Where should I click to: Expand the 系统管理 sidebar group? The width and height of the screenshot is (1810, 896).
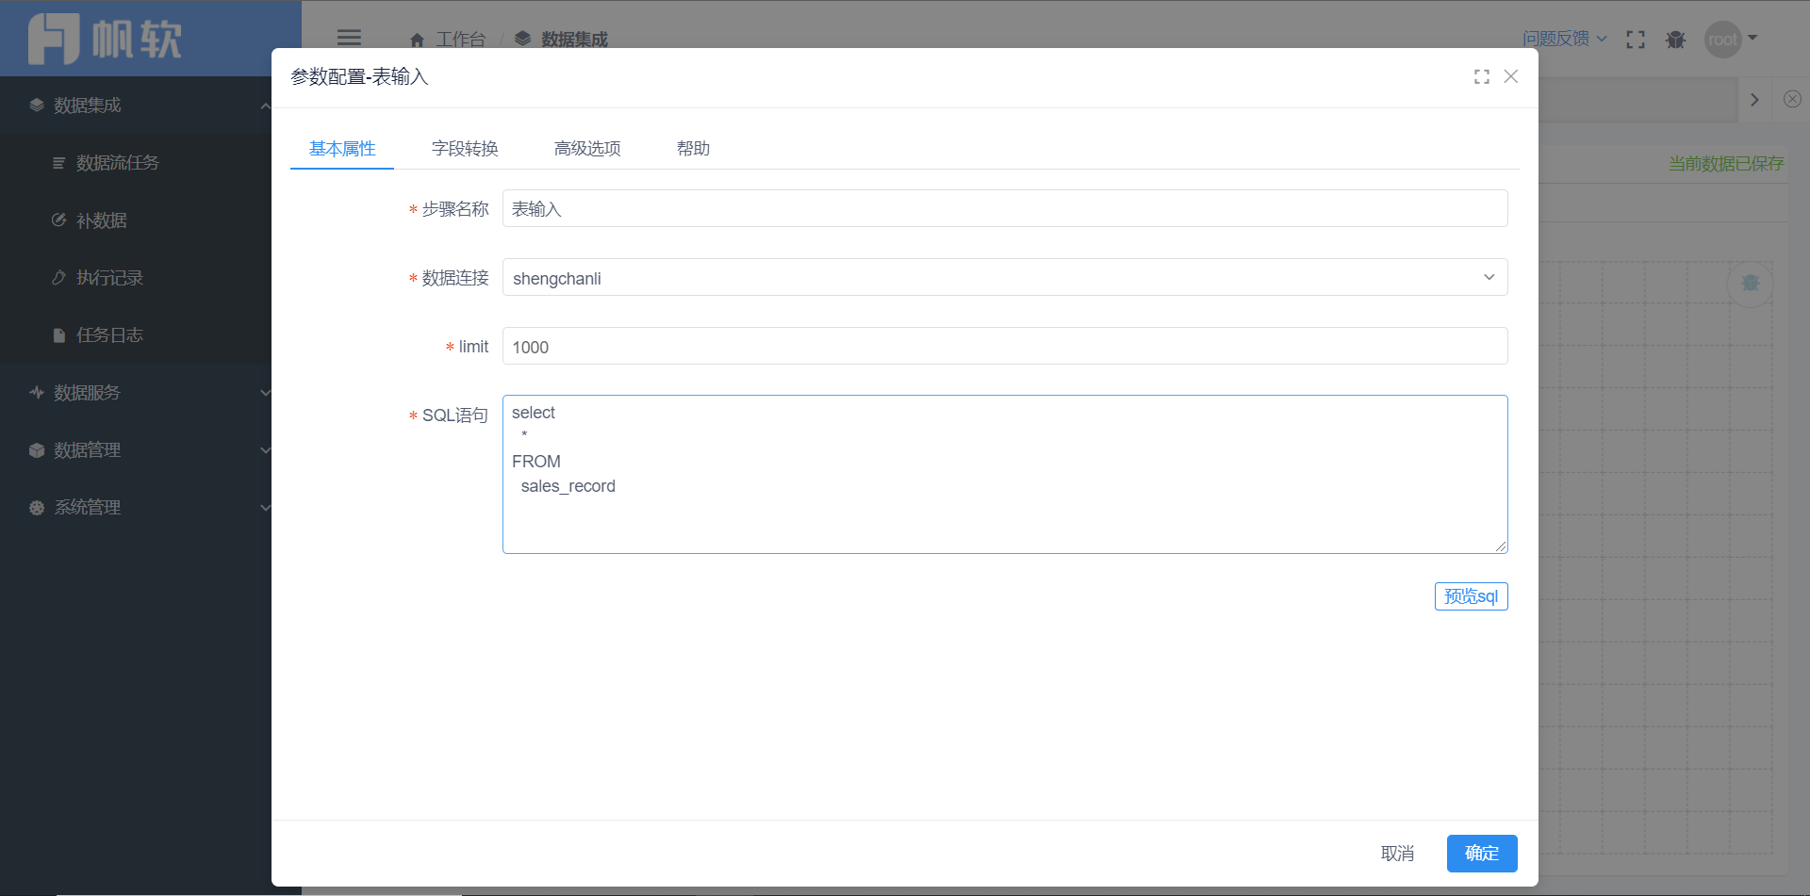pyautogui.click(x=265, y=508)
